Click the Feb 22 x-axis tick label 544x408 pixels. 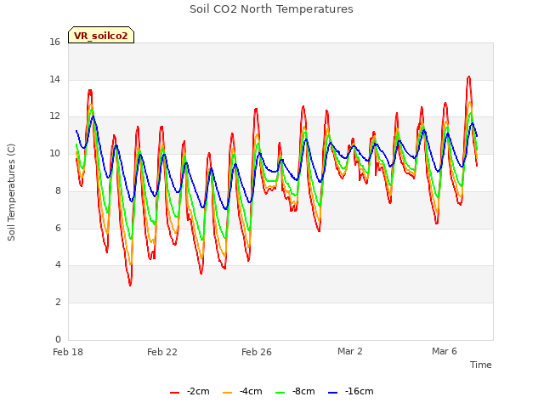click(162, 352)
